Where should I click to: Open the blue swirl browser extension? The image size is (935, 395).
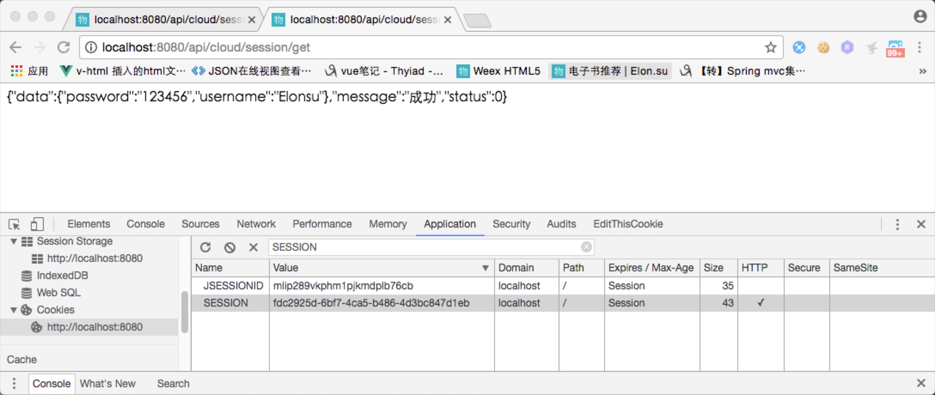point(799,47)
